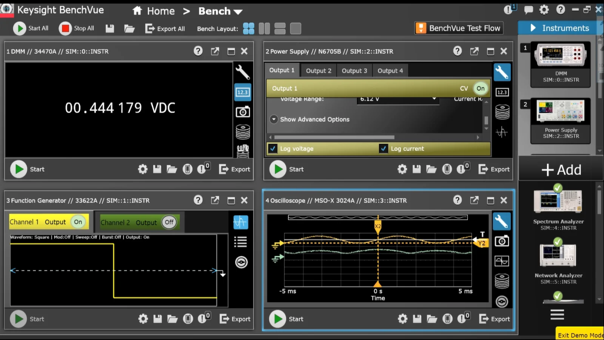Image resolution: width=604 pixels, height=340 pixels.
Task: Open DMM data logging database icon
Action: tap(242, 132)
